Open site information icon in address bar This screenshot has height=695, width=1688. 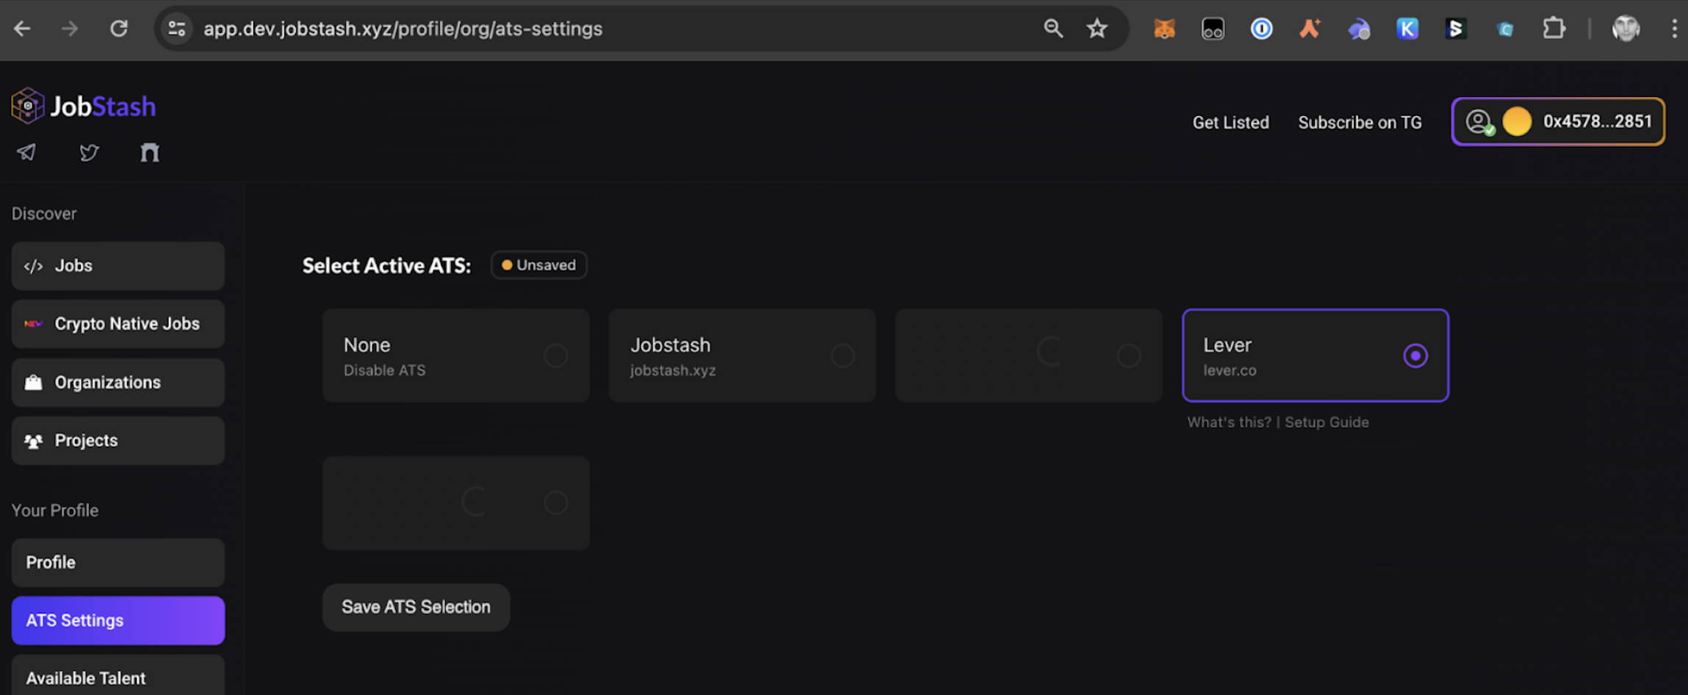(x=177, y=29)
